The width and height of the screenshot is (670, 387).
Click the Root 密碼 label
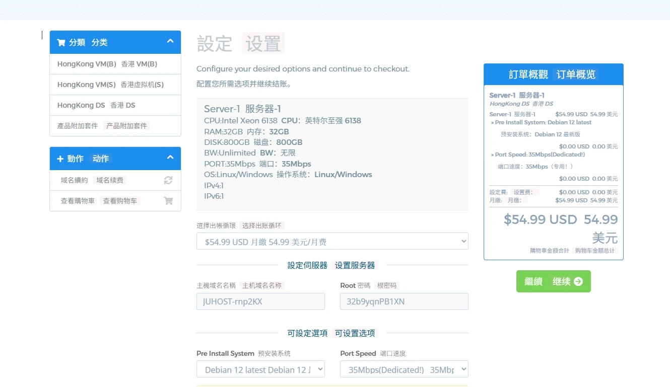pyautogui.click(x=355, y=285)
